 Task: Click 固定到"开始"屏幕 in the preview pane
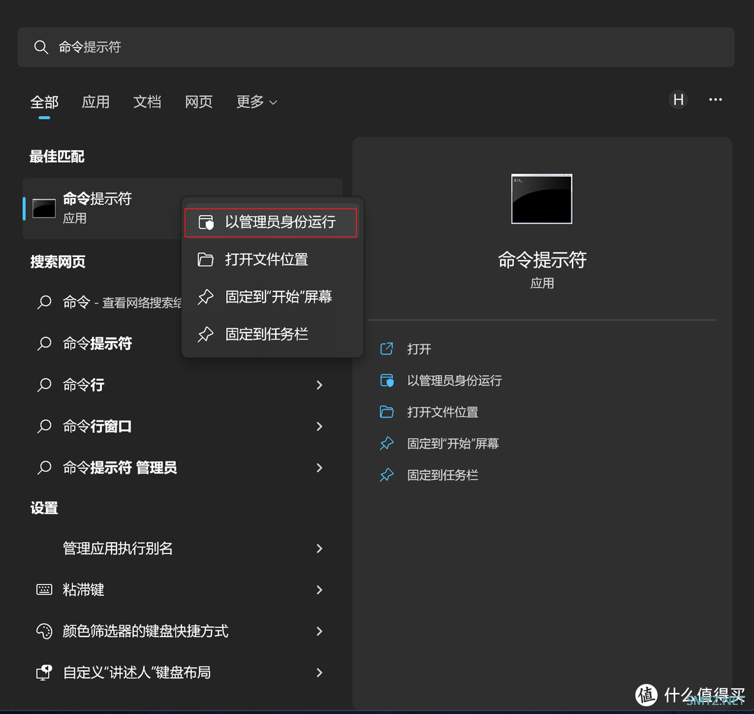click(452, 444)
